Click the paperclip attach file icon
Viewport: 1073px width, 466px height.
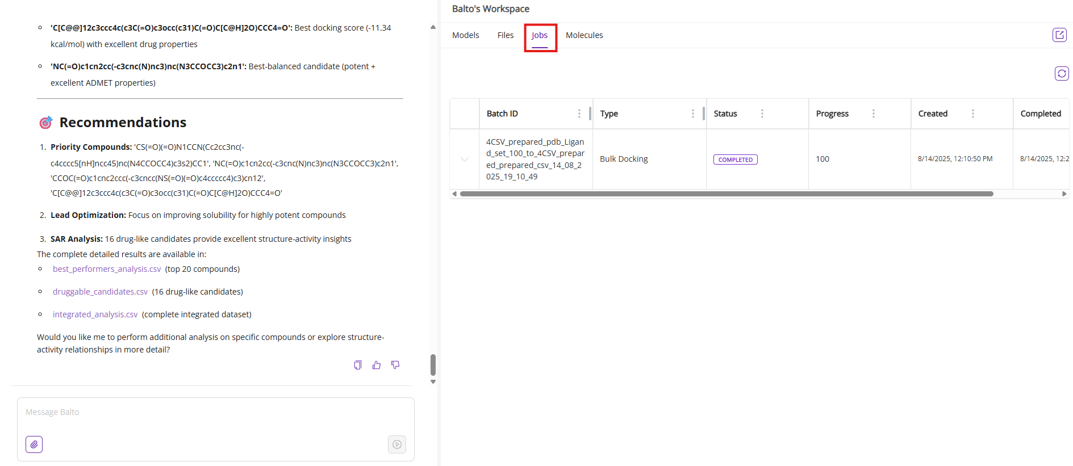pos(34,444)
